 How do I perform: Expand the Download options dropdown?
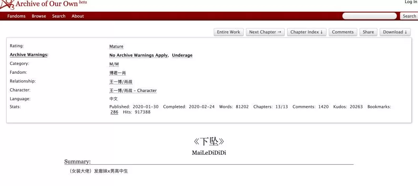point(395,32)
